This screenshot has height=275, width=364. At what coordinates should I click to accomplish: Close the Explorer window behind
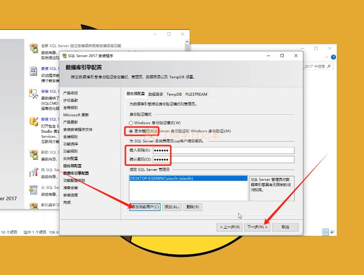330,48
